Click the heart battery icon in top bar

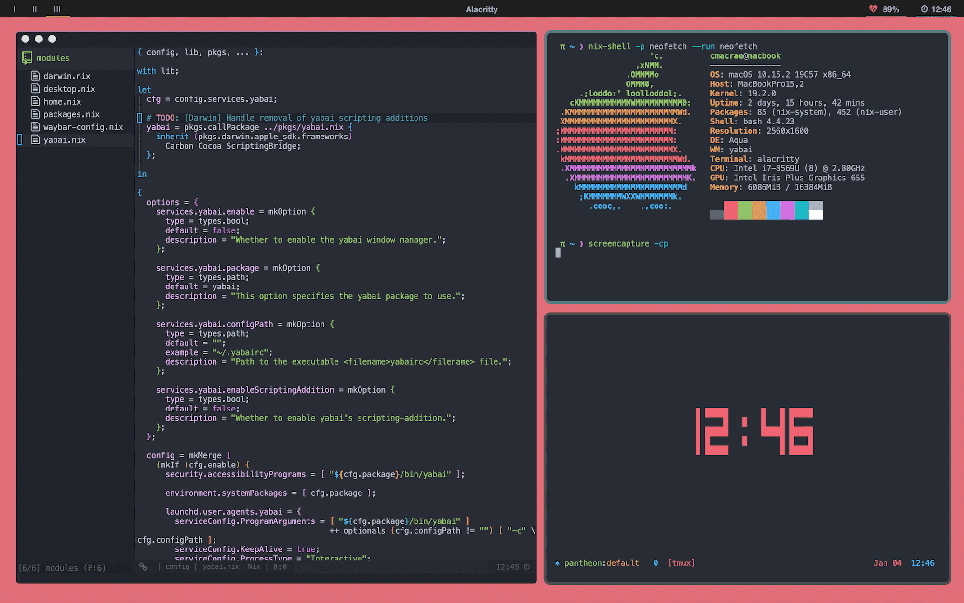[873, 9]
